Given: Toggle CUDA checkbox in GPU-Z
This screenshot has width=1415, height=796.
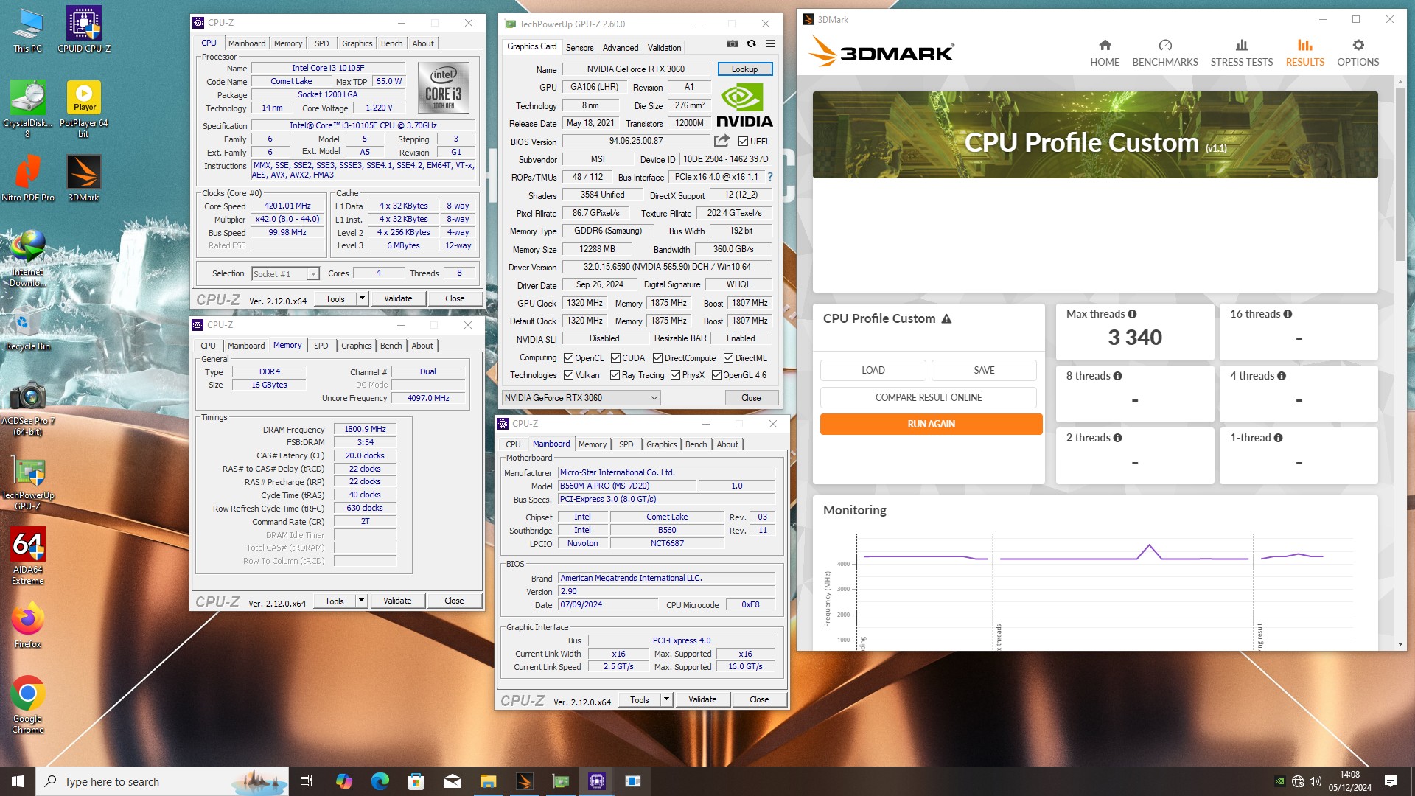Looking at the screenshot, I should (x=615, y=358).
